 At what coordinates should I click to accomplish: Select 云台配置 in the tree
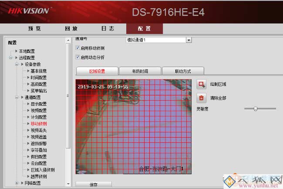[x=39, y=163]
